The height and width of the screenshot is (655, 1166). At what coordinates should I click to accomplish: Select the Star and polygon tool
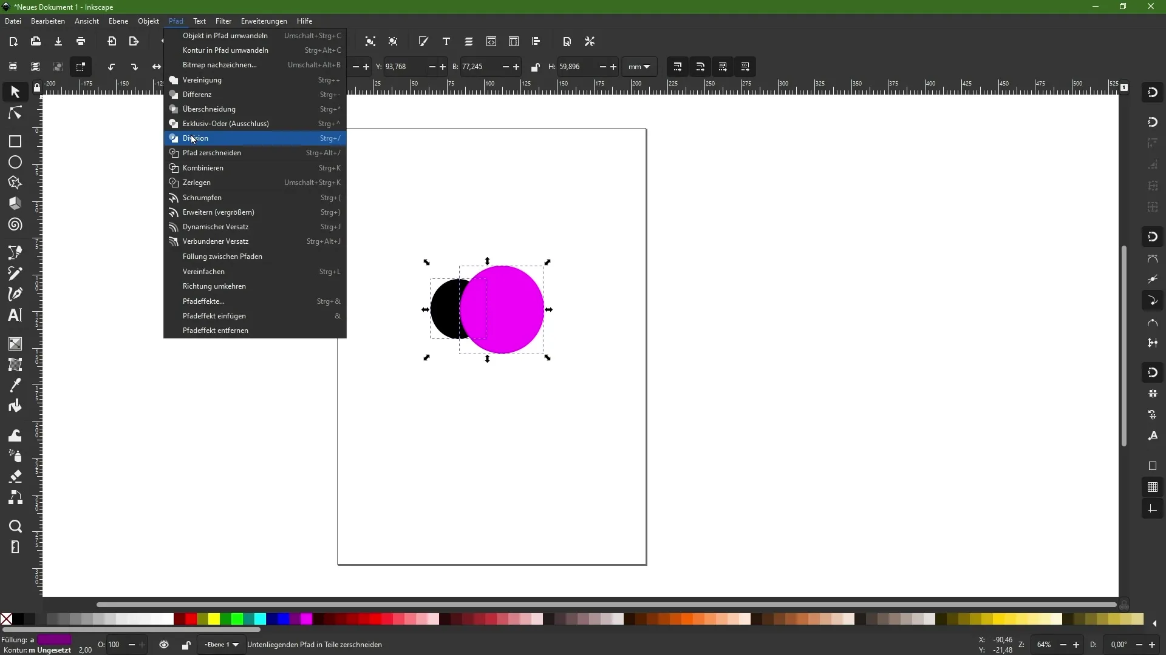15,183
